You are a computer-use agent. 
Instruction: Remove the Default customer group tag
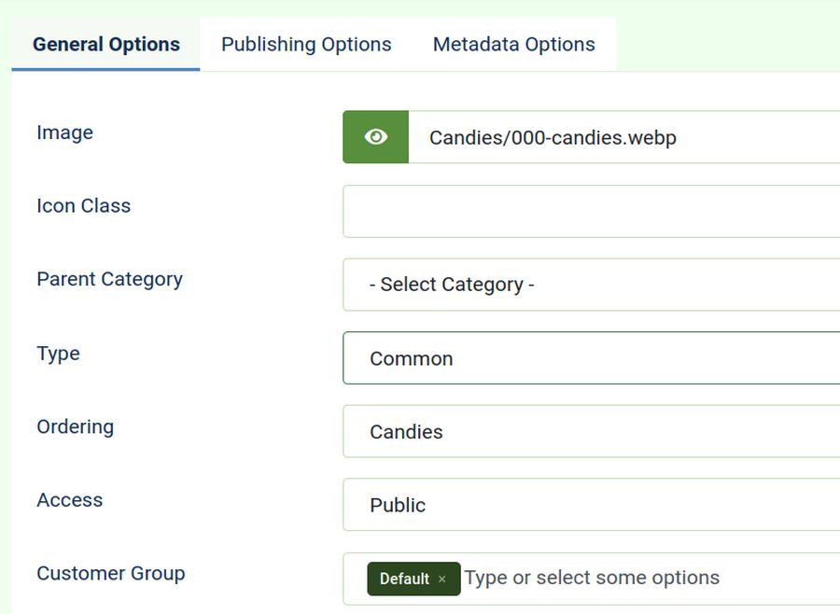[x=442, y=579]
